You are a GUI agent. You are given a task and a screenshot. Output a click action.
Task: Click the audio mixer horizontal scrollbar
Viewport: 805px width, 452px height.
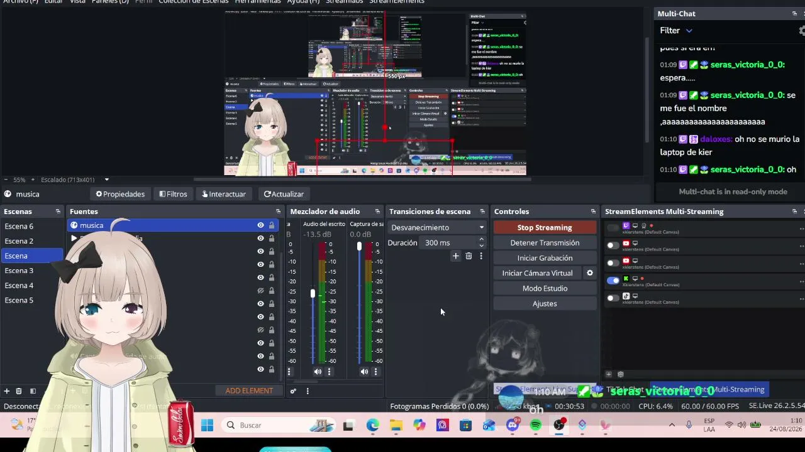point(306,382)
